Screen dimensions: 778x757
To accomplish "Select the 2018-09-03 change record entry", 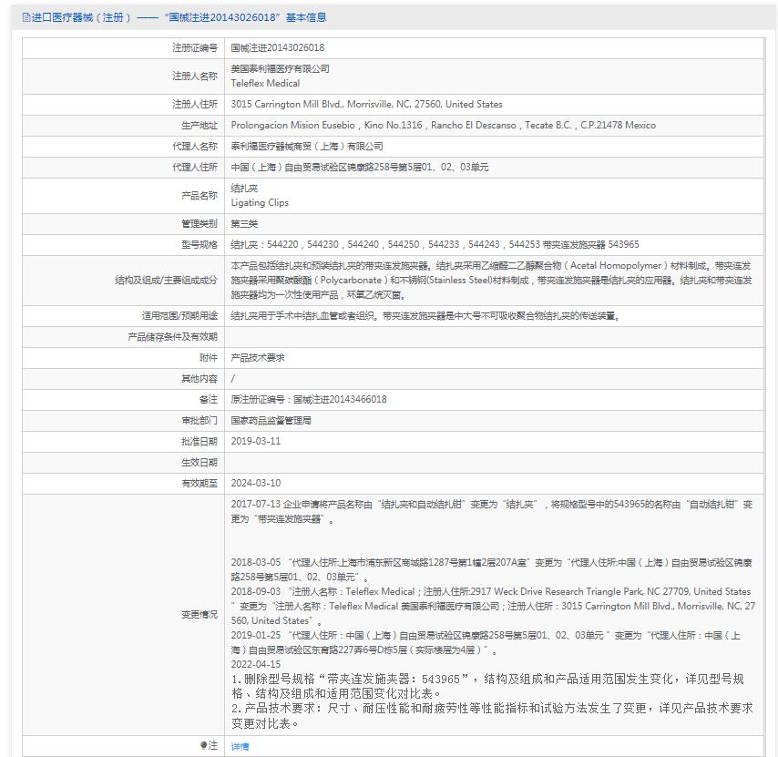I will pos(493,606).
